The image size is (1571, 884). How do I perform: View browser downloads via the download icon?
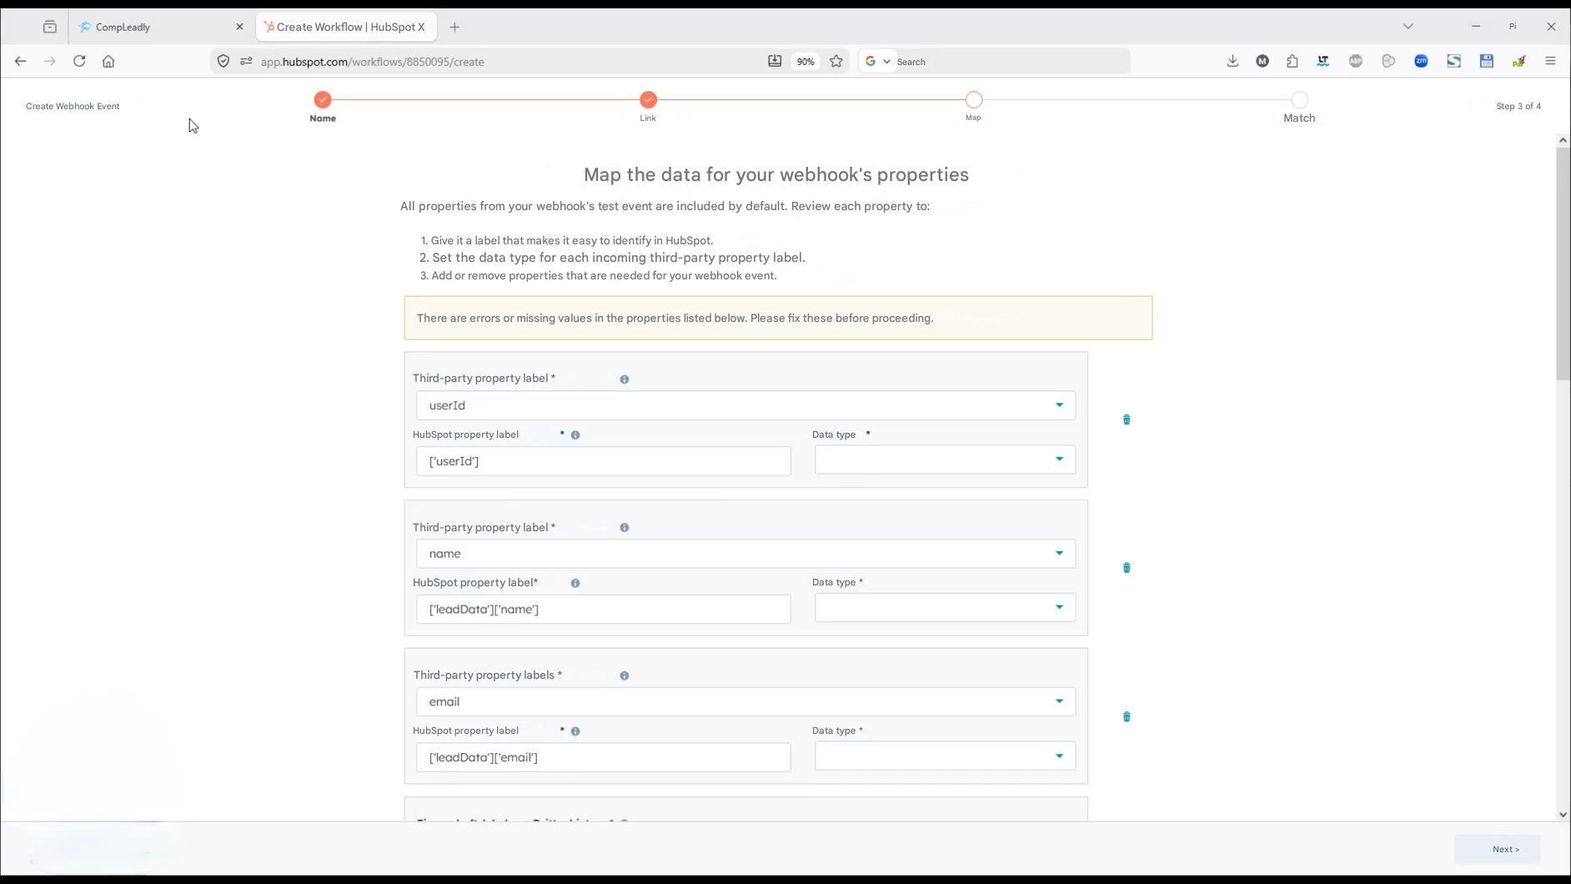[x=1233, y=61]
